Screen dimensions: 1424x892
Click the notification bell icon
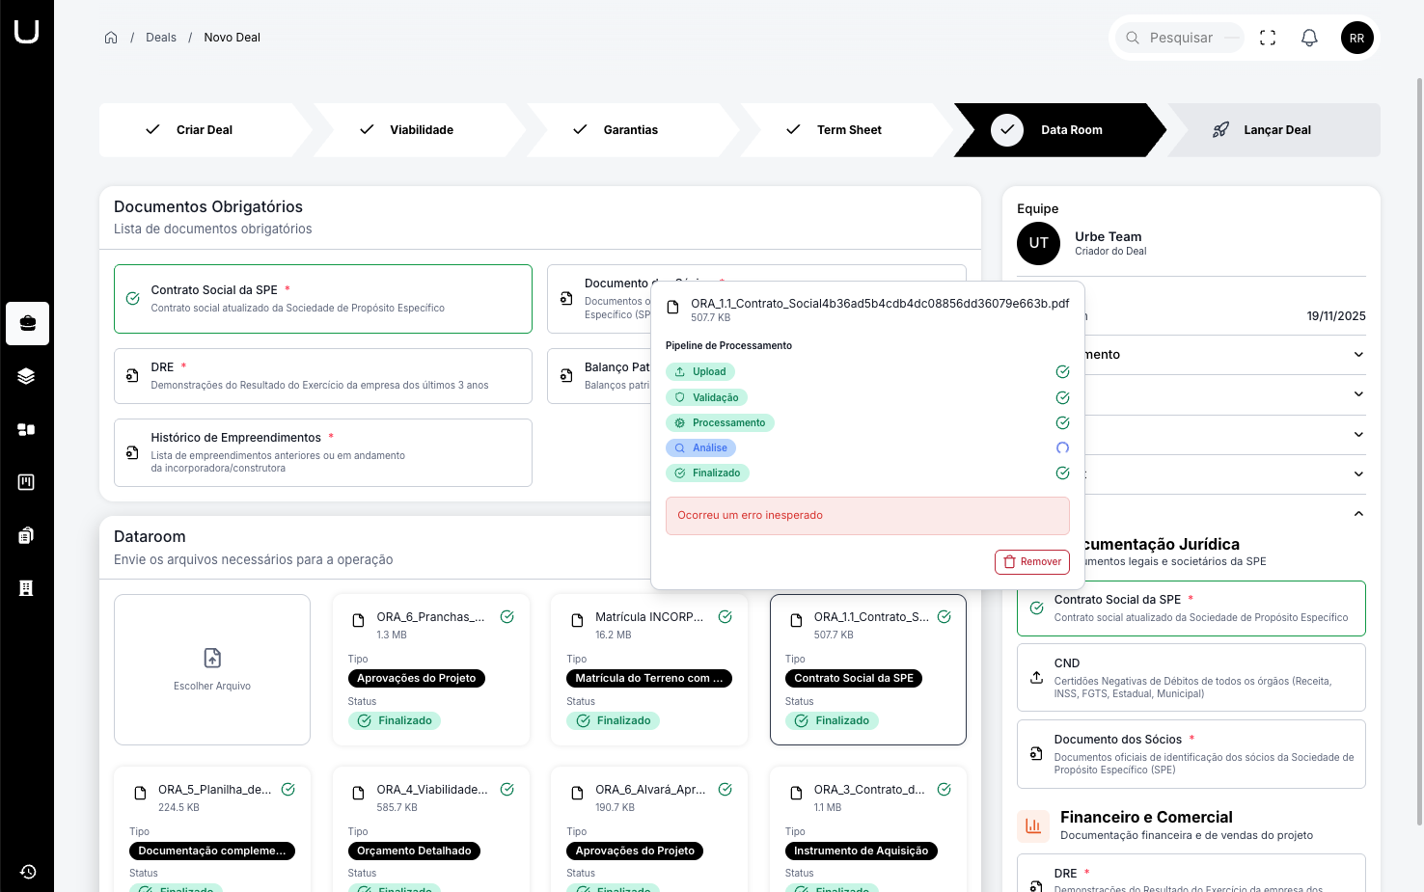point(1309,38)
